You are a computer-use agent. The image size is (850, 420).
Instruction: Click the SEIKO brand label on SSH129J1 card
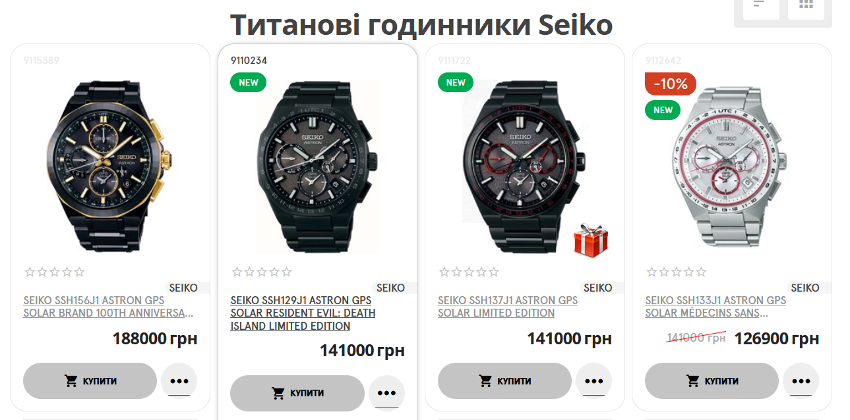click(x=390, y=288)
